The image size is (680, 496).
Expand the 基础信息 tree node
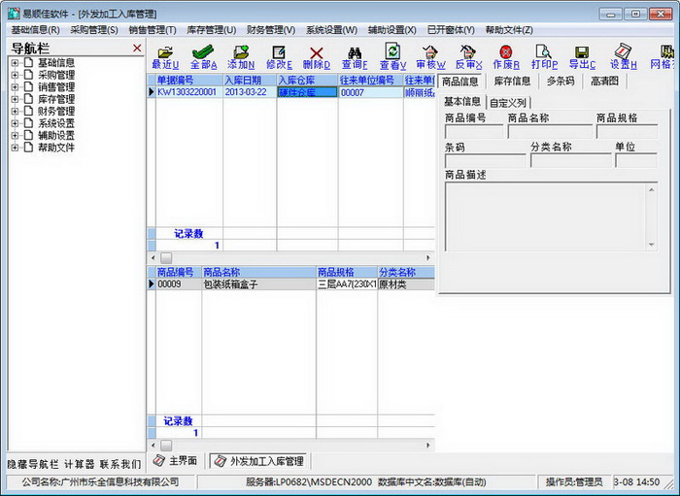click(x=16, y=63)
